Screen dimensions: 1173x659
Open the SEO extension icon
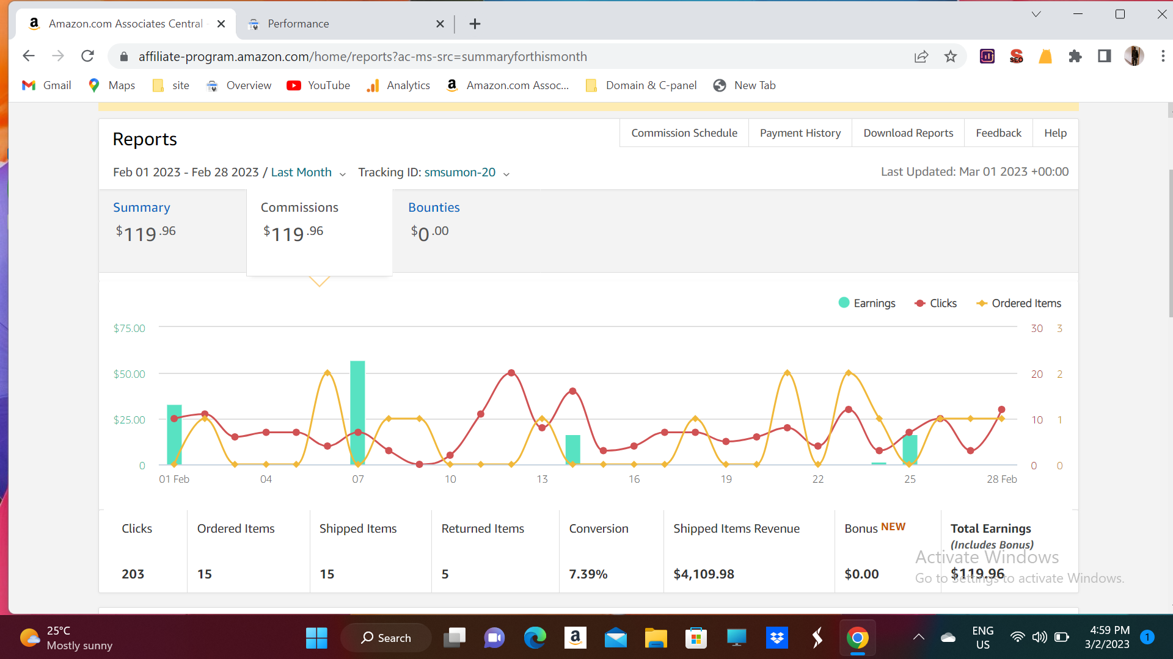pyautogui.click(x=1017, y=57)
